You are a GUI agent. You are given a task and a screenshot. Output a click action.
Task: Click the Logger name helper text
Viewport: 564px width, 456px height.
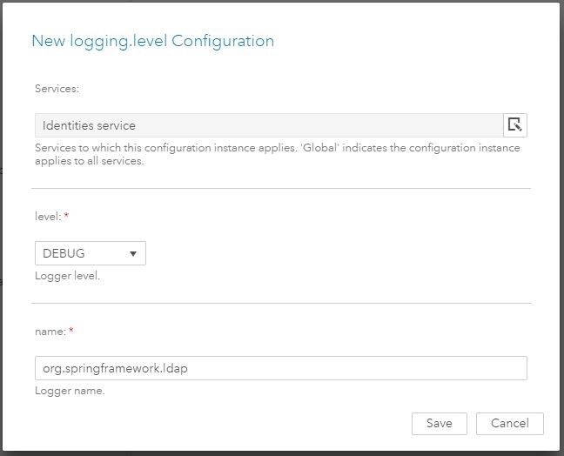[70, 391]
